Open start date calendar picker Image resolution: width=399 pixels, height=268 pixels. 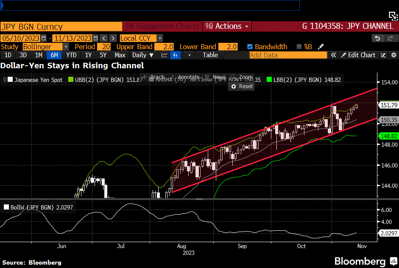(44, 38)
